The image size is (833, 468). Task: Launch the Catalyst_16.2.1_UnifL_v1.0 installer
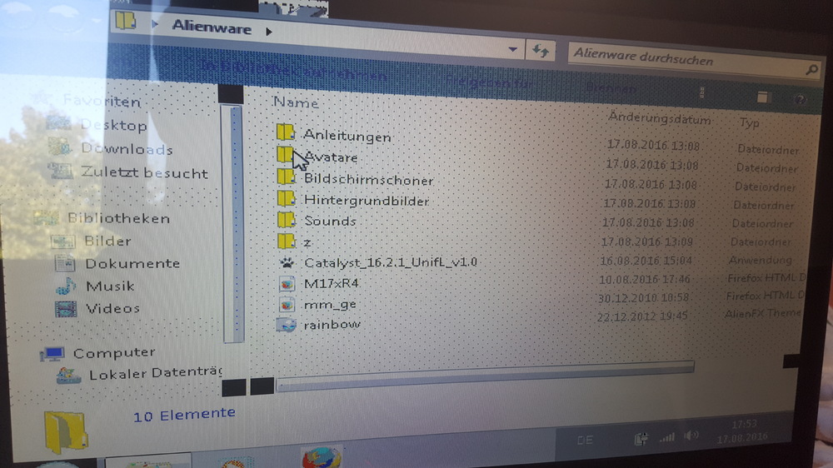[x=390, y=262]
